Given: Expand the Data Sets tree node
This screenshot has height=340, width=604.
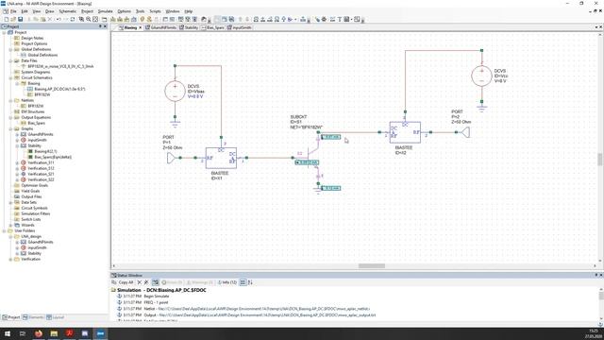Looking at the screenshot, I should (x=10, y=202).
